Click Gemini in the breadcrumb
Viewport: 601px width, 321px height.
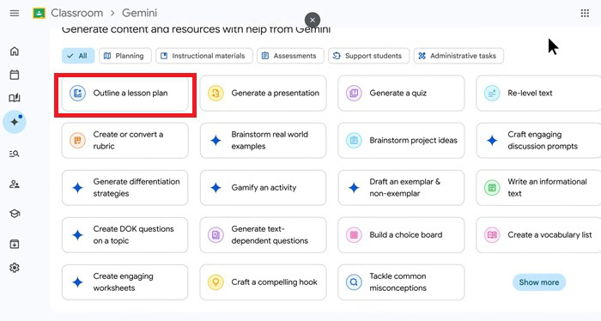139,13
